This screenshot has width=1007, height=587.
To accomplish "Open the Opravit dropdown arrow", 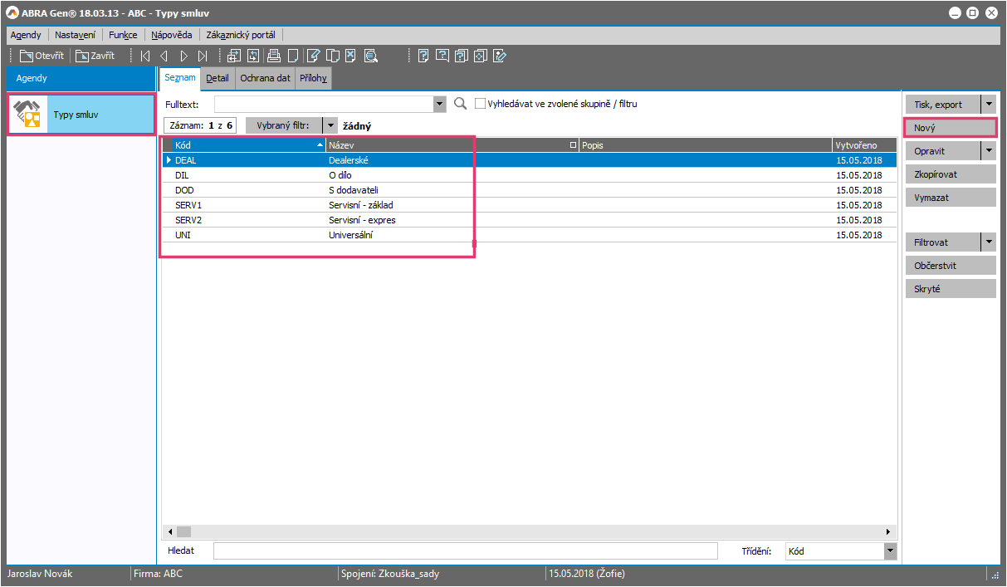I will pyautogui.click(x=988, y=151).
